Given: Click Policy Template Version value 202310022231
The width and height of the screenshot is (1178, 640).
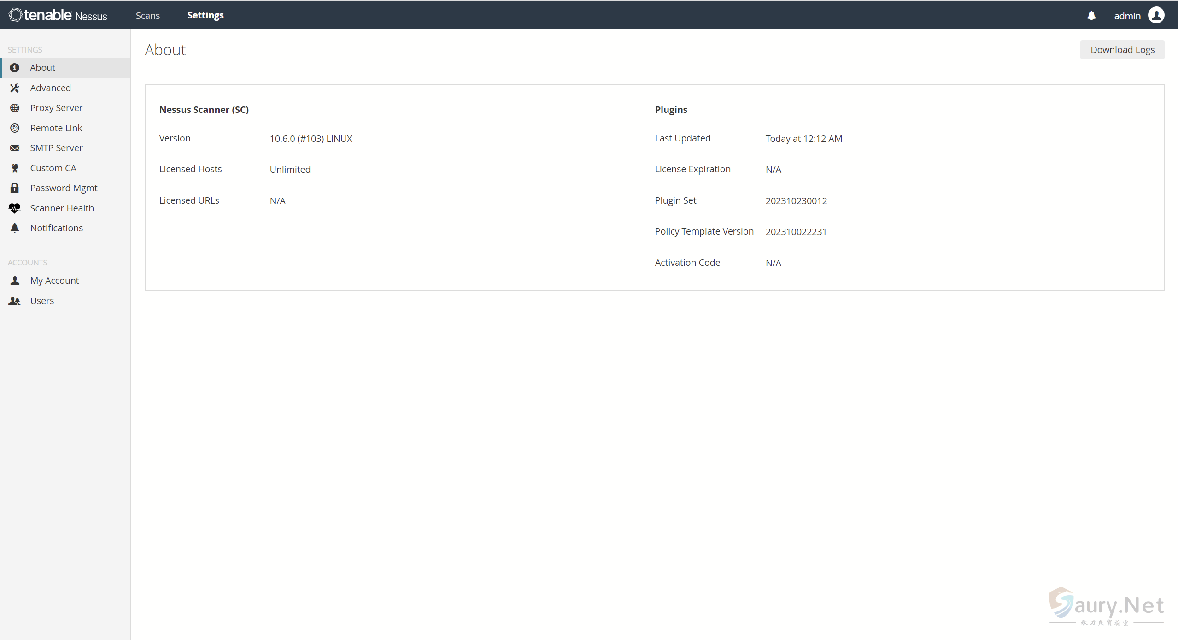Looking at the screenshot, I should coord(796,232).
